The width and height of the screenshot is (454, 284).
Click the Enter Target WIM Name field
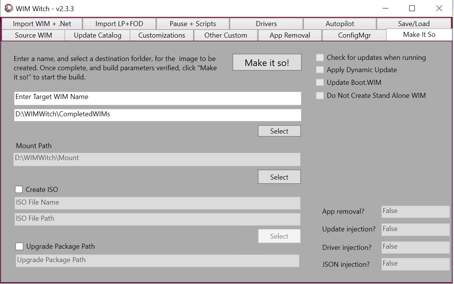157,98
